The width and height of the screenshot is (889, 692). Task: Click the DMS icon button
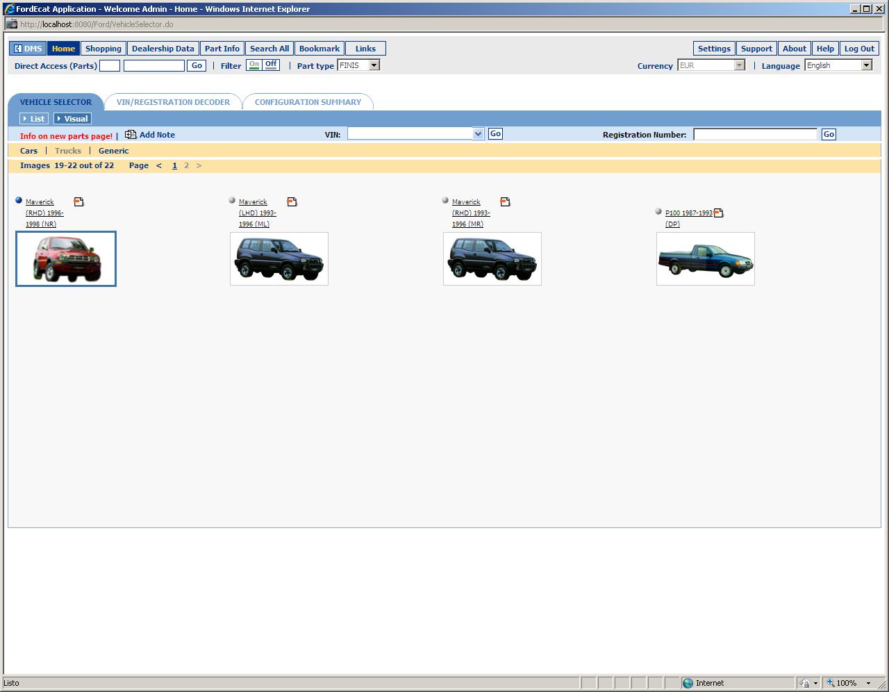(x=28, y=49)
